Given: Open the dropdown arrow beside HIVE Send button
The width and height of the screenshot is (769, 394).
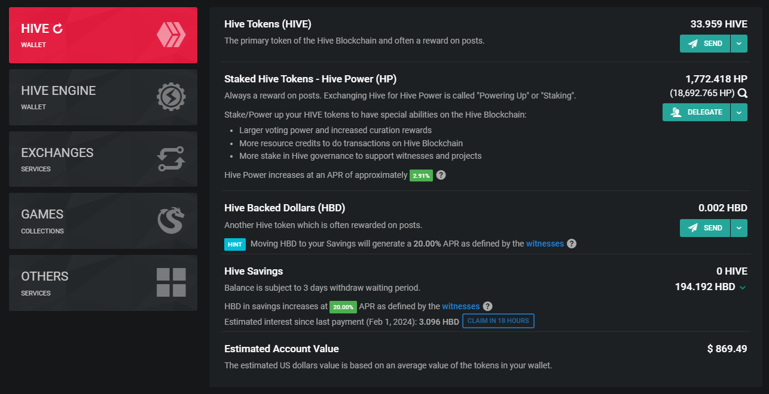Looking at the screenshot, I should (x=739, y=44).
